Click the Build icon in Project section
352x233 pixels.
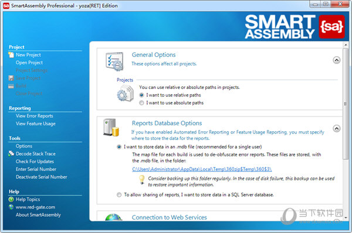[x=11, y=86]
